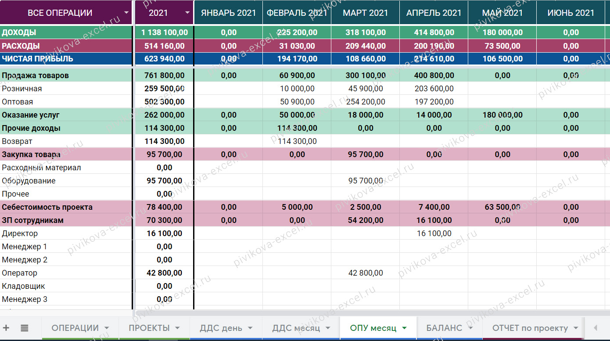The height and width of the screenshot is (341, 610).
Task: Select total income cell 1 138 100,00
Action: pos(165,32)
